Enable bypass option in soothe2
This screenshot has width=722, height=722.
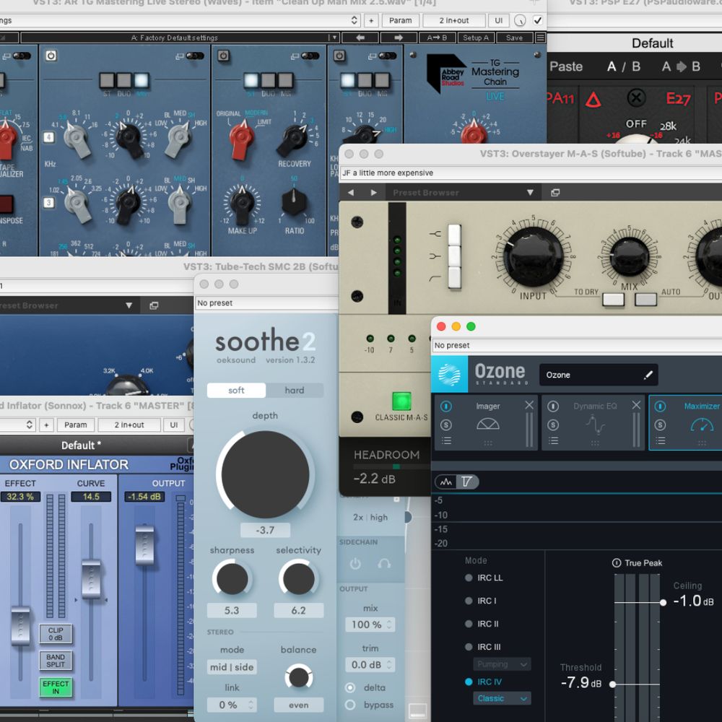coord(350,705)
